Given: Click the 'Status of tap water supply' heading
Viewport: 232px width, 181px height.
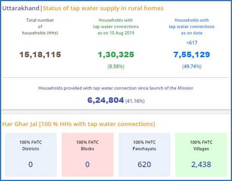Looking at the screenshot, I should point(103,8).
